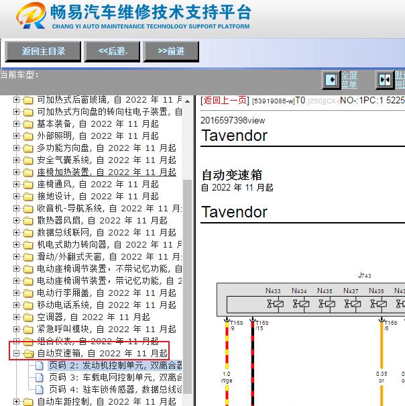This screenshot has height=406, width=405.
Task: Open 页码 2: 发动机控制单元 page
Action: pos(115,365)
